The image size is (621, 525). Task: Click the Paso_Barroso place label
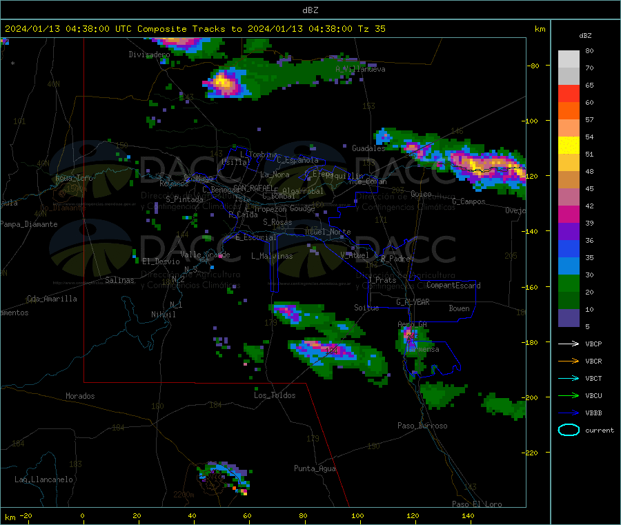click(422, 426)
